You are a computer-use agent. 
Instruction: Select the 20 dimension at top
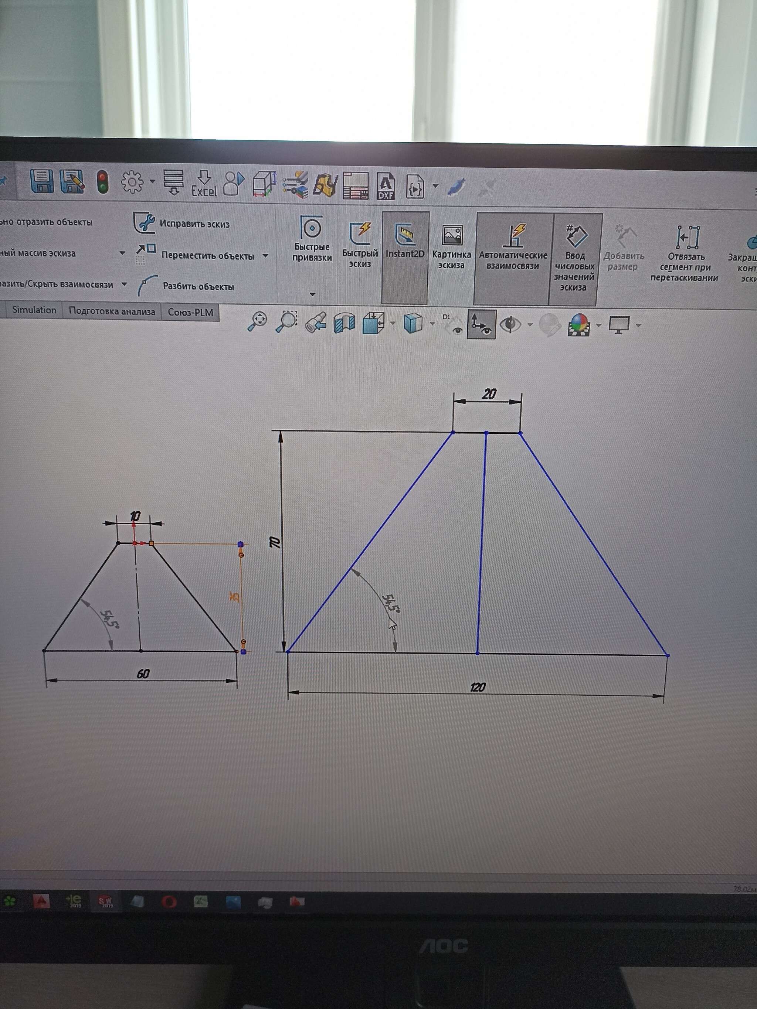(489, 394)
